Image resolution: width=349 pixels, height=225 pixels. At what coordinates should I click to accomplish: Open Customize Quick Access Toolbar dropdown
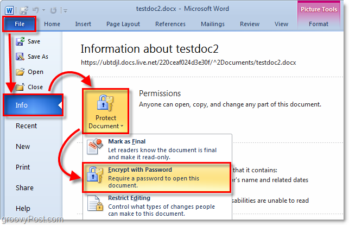(65, 10)
